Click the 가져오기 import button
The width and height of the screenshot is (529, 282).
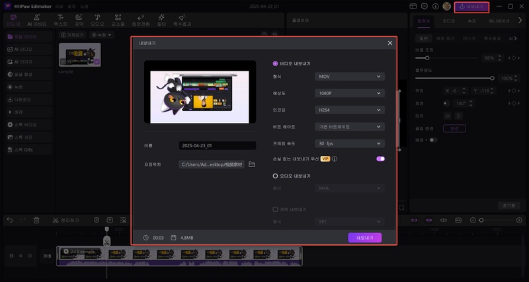[73, 35]
